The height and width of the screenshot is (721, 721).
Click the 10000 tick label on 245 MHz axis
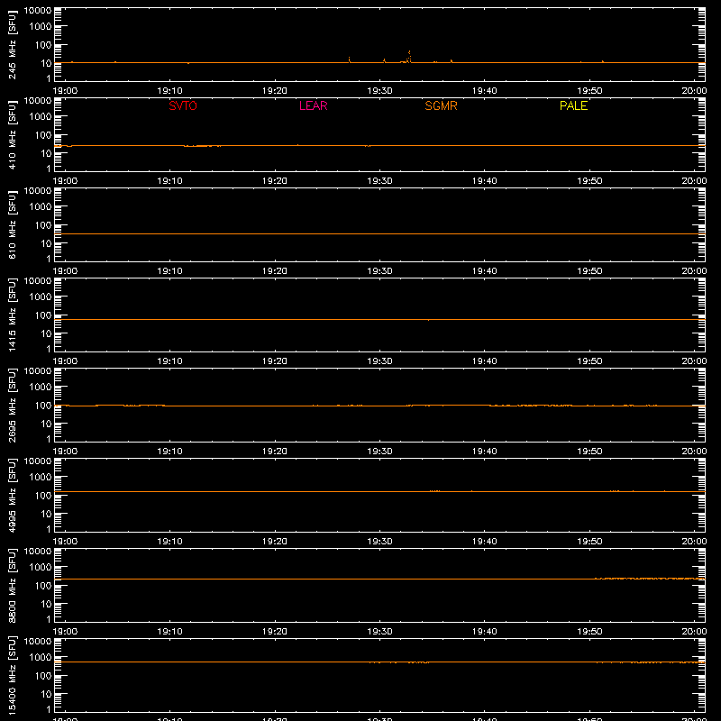[x=38, y=11]
